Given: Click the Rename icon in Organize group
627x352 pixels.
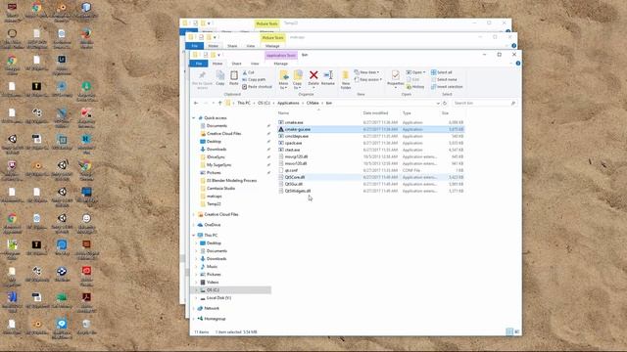Looking at the screenshot, I should pos(328,78).
